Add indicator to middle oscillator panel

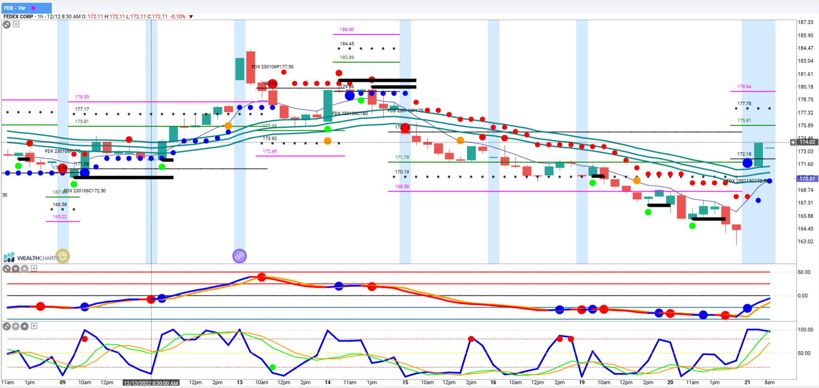pyautogui.click(x=34, y=268)
